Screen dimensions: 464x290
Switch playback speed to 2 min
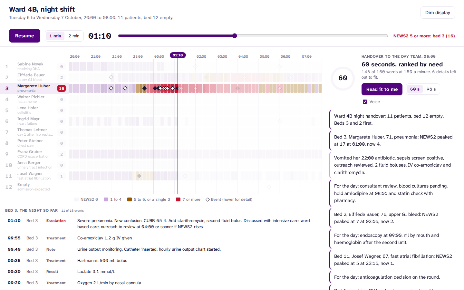[x=74, y=36]
